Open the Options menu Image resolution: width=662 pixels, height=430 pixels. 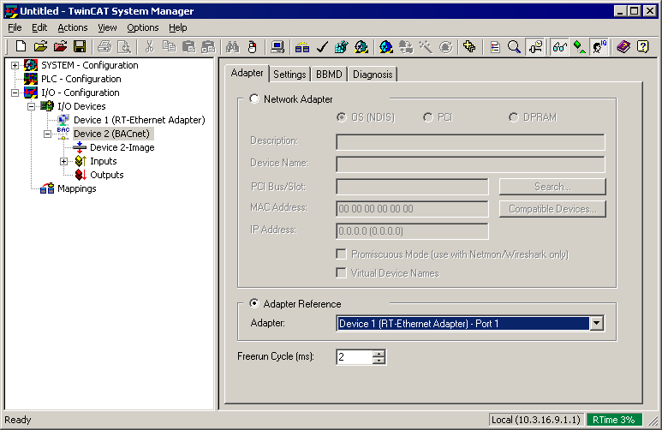pyautogui.click(x=143, y=27)
